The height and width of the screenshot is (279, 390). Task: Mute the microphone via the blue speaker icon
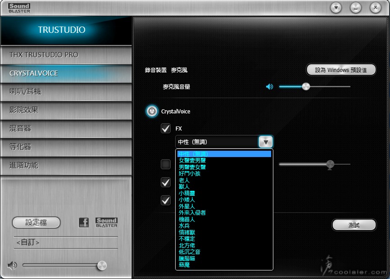(x=269, y=86)
